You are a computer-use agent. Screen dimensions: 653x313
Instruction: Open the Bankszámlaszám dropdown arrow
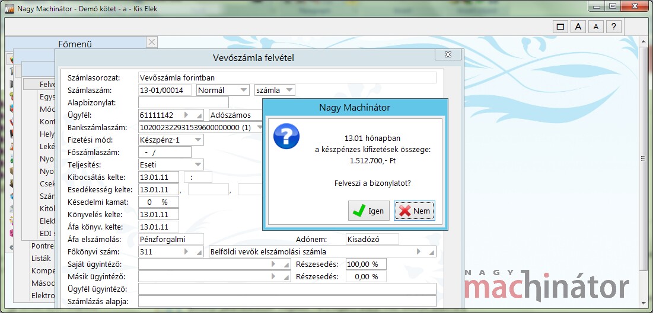point(259,128)
